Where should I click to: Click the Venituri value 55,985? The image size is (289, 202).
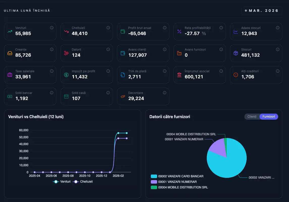[23, 33]
